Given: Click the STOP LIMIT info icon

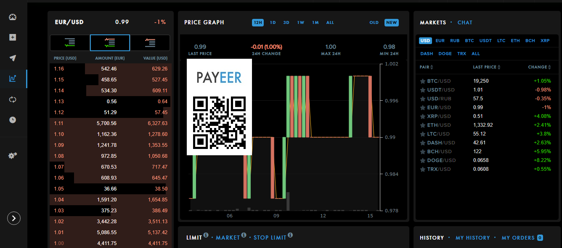Looking at the screenshot, I should [x=290, y=235].
